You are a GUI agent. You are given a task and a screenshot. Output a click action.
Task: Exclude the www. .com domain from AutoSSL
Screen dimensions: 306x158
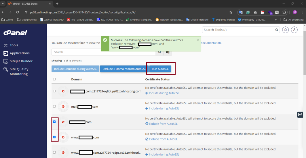coord(161,139)
